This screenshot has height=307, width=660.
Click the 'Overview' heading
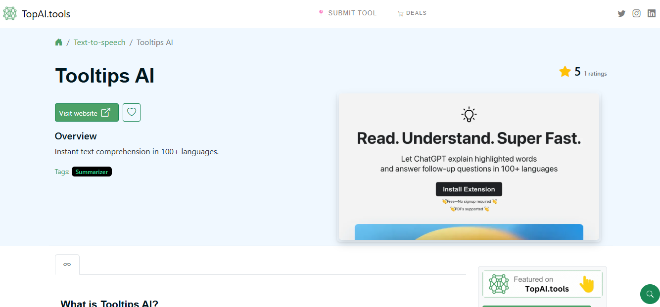coord(76,136)
